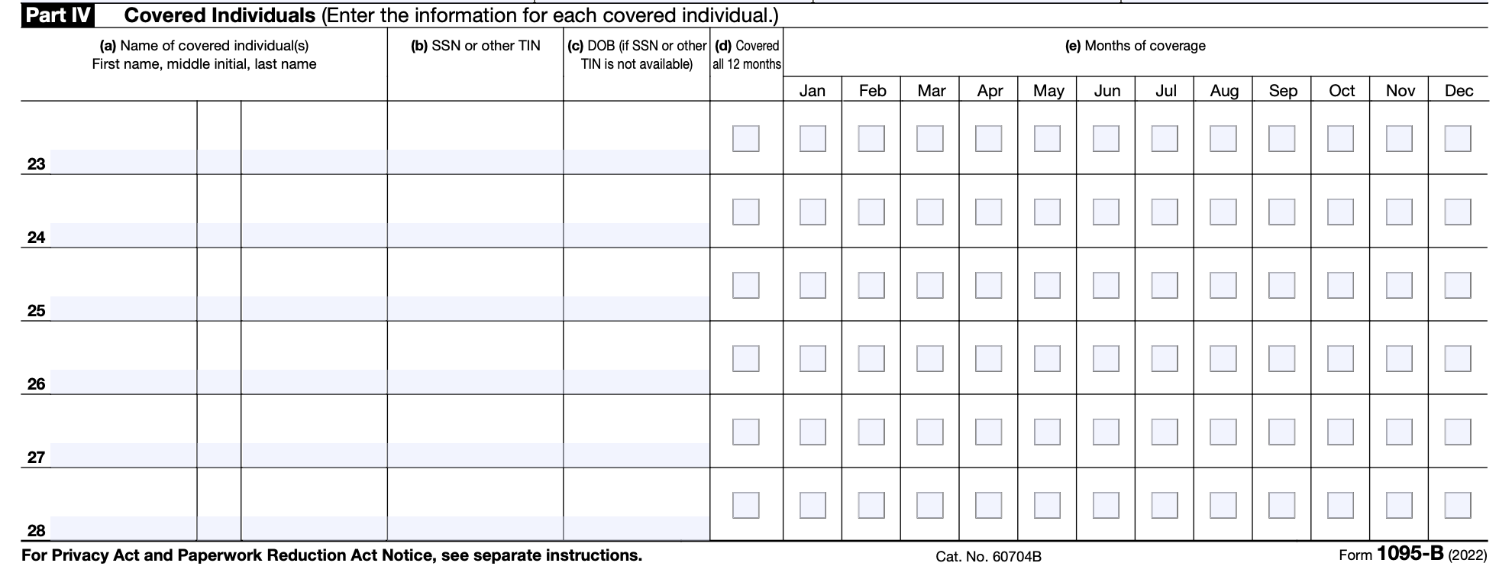Screen dimensions: 1512x576
Task: Check 'Covered all 12 months' for line 23
Action: point(745,138)
